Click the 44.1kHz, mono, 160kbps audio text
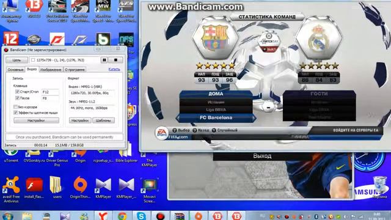Screen dimensions: 391x220 pos(89,108)
